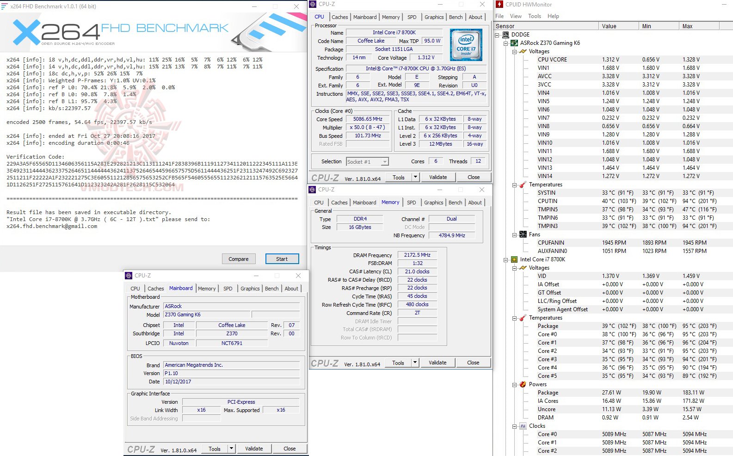Screen dimensions: 733x456
Task: Open Tools dropdown arrow in Mainboard window
Action: click(x=232, y=449)
